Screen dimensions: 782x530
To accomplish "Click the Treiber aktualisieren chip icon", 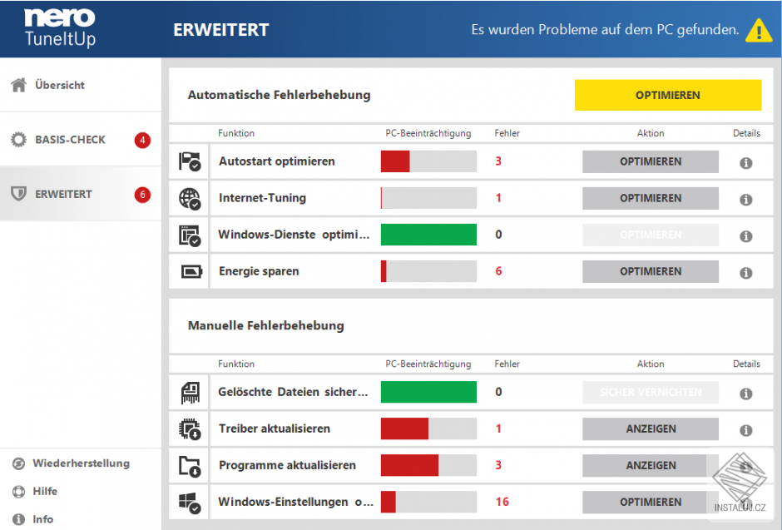I will (190, 429).
